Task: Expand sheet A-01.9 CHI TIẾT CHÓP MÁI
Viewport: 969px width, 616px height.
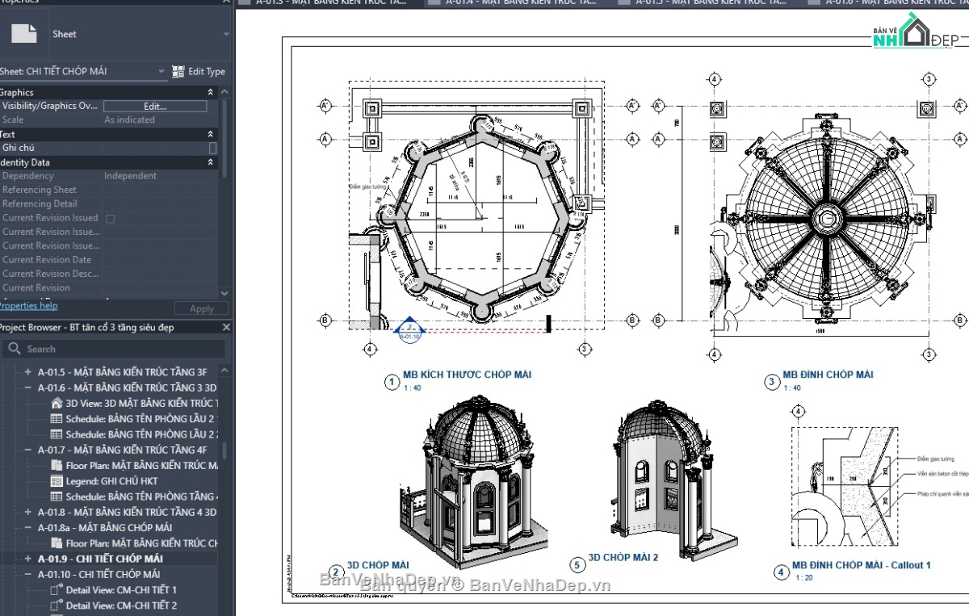Action: (27, 559)
